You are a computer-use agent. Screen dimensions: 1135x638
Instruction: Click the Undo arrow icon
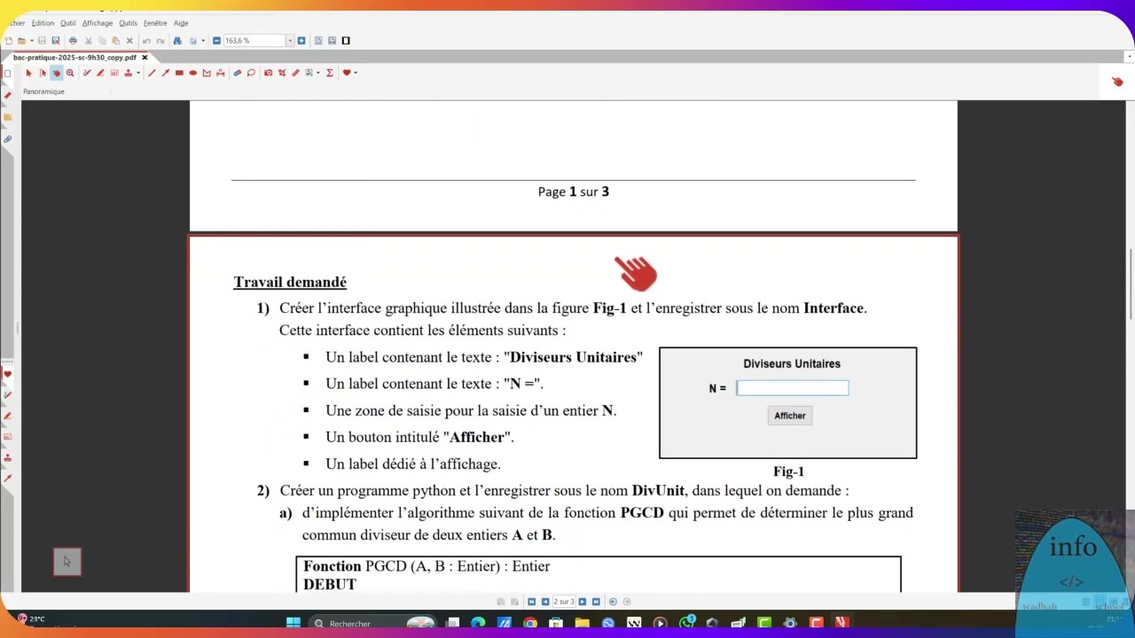pos(146,41)
